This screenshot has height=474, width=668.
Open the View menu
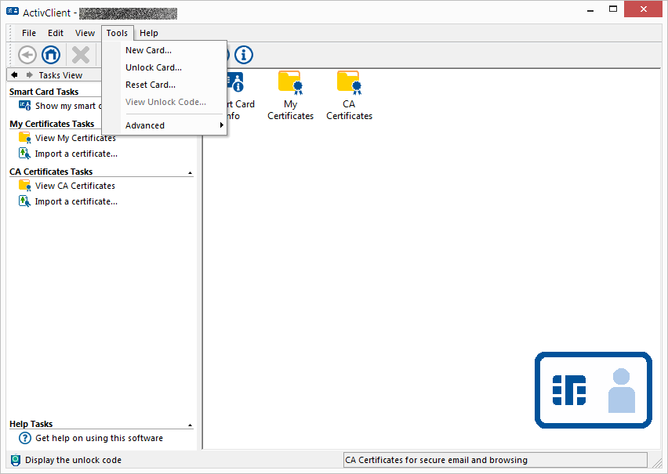85,33
